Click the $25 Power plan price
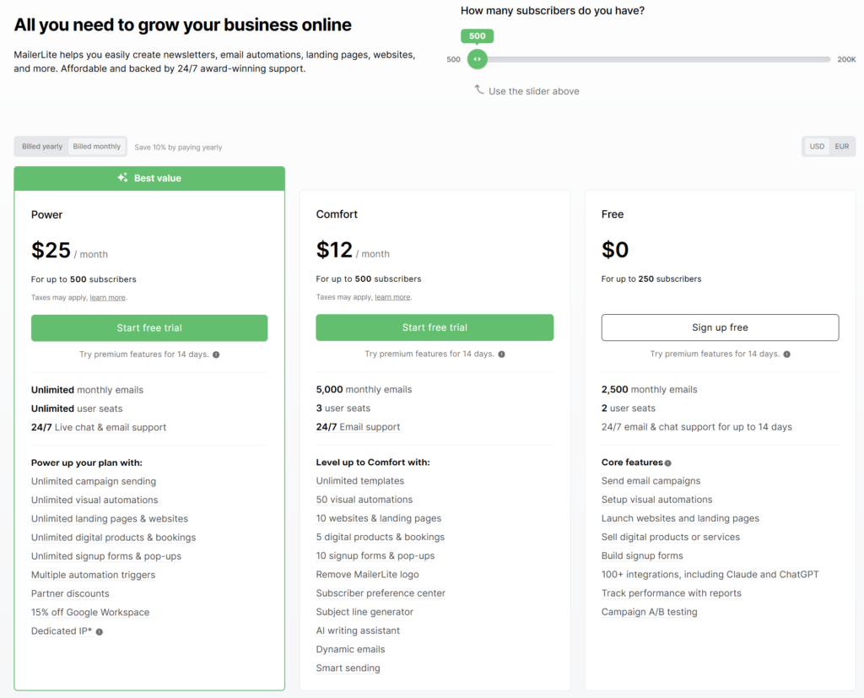 (x=51, y=251)
